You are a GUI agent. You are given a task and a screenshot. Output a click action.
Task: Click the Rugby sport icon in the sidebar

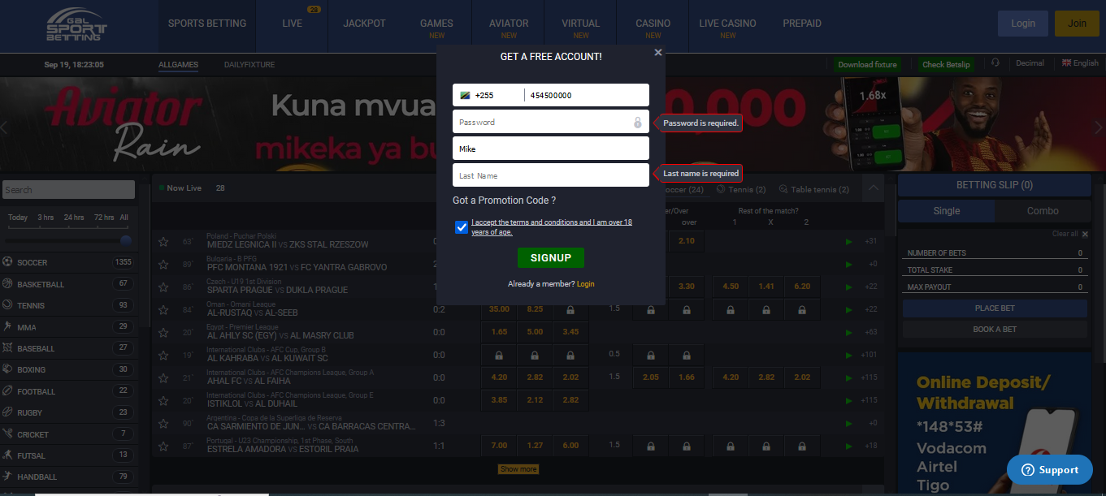[8, 412]
